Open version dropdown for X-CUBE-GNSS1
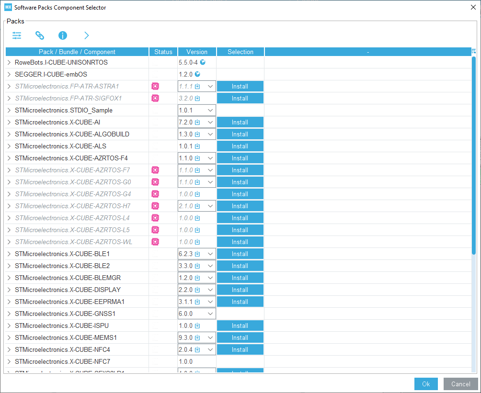 point(210,314)
